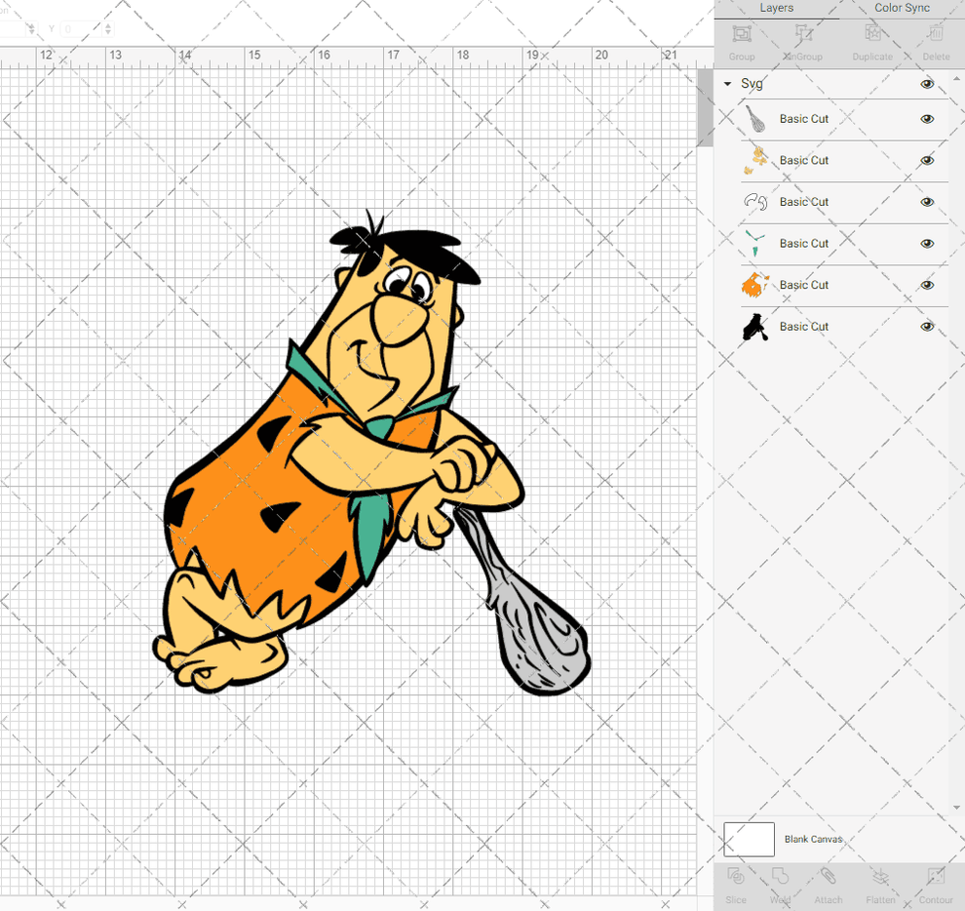The width and height of the screenshot is (965, 911).
Task: Click the Delete icon in the Layers panel
Action: click(x=935, y=34)
